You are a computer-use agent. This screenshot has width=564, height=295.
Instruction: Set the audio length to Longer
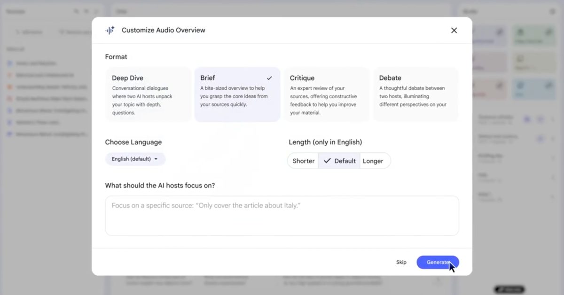374,161
